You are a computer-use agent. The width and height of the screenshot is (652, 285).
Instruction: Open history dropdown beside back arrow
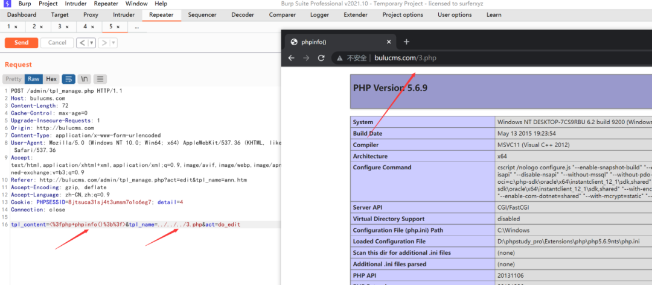(x=92, y=43)
